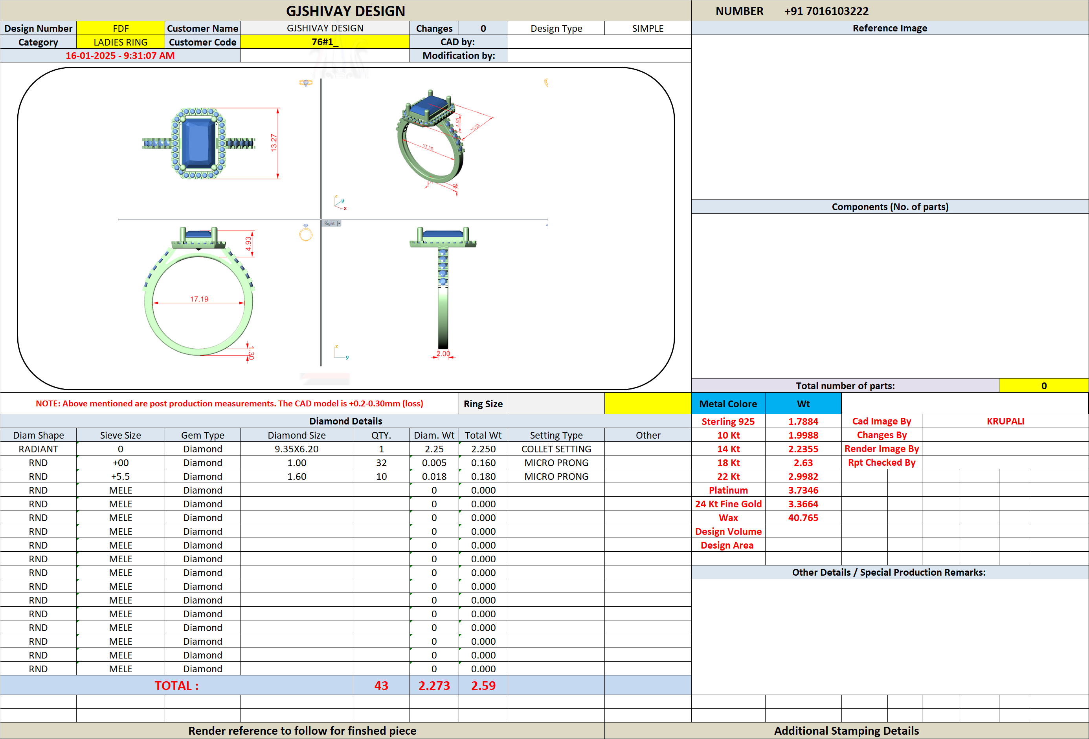Image resolution: width=1089 pixels, height=739 pixels.
Task: Click the Diamond Details section header
Action: (x=345, y=421)
